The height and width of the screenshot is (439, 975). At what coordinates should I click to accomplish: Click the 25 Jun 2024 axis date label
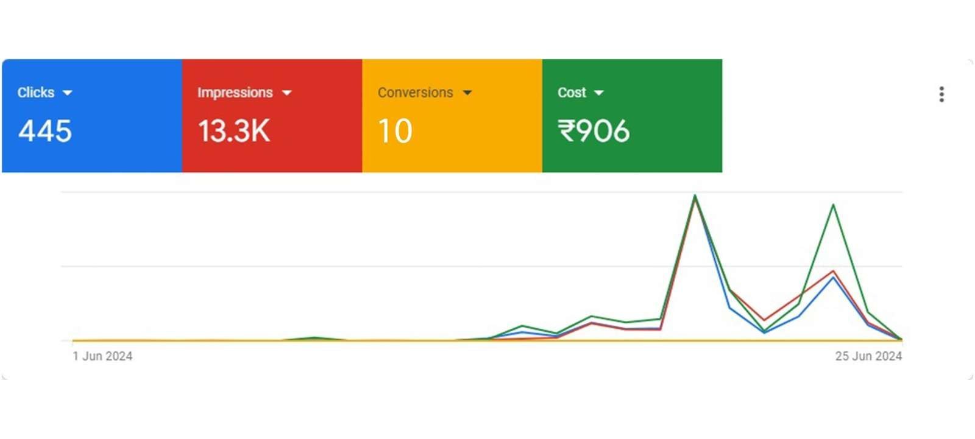pos(868,356)
